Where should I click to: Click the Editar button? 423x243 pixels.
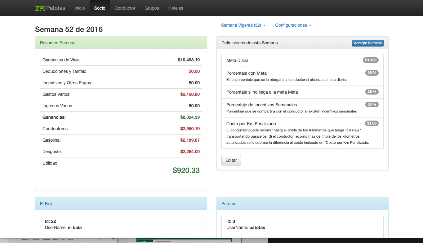click(x=231, y=160)
